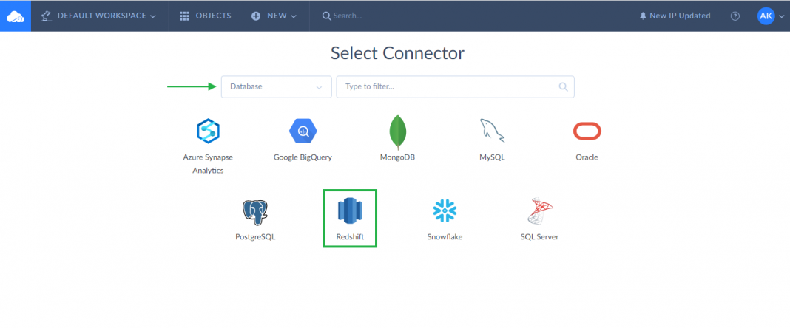This screenshot has width=790, height=328.
Task: Click the Type to filter input field
Action: pyautogui.click(x=448, y=87)
